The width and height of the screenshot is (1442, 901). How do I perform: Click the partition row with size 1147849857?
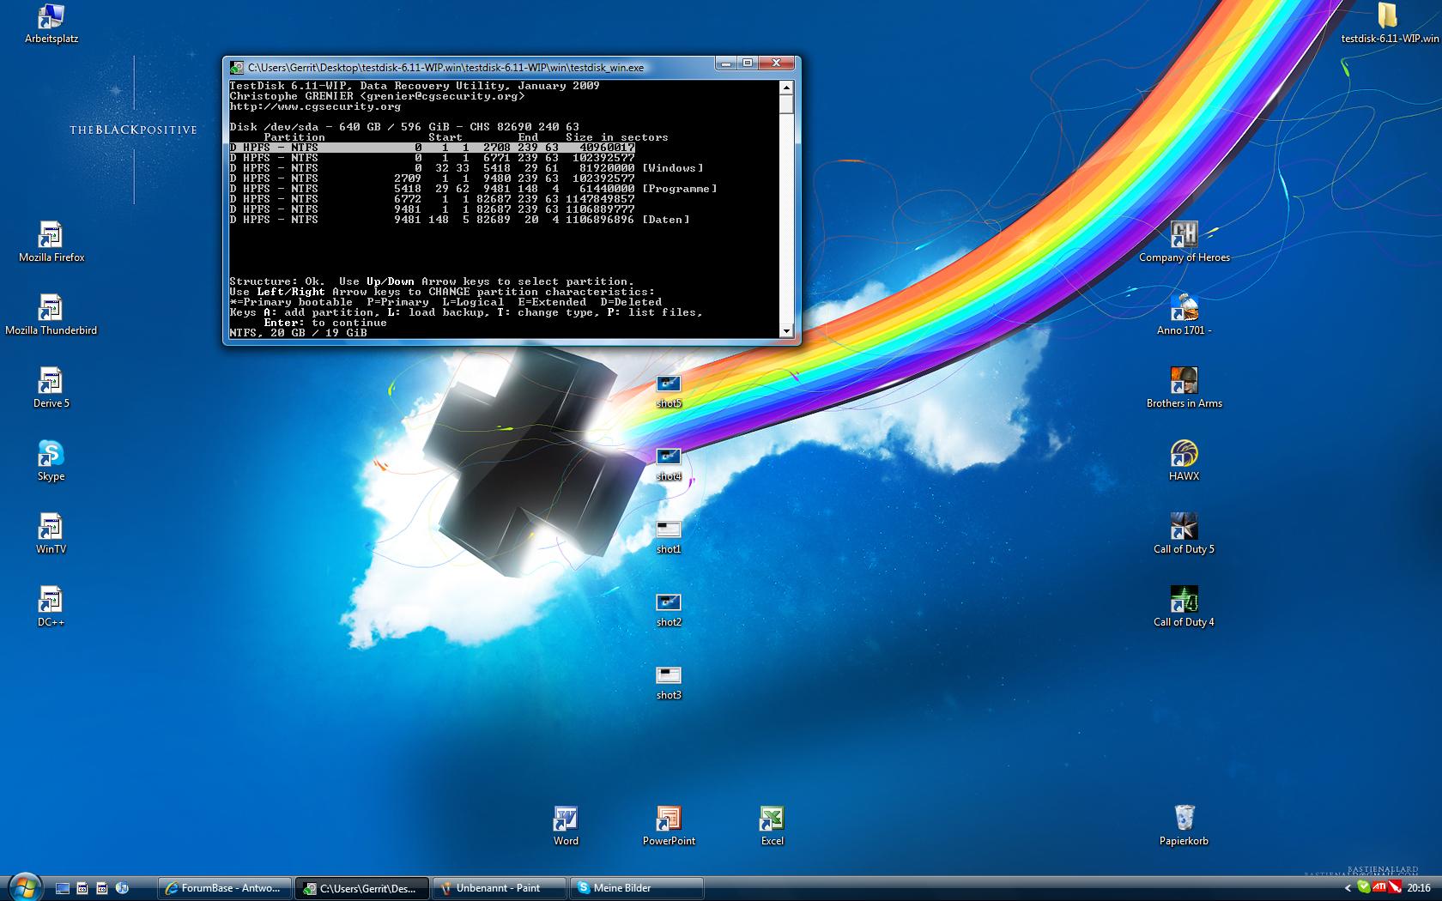tap(433, 199)
